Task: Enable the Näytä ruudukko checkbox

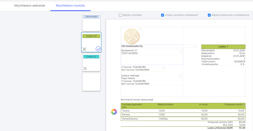Action: [x=120, y=15]
